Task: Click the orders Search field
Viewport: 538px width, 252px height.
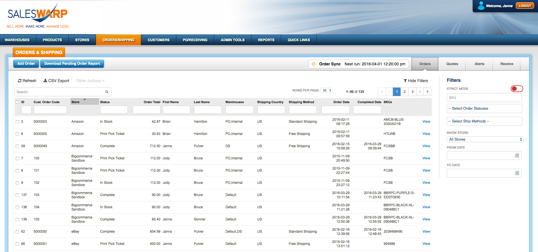Action: tap(63, 92)
